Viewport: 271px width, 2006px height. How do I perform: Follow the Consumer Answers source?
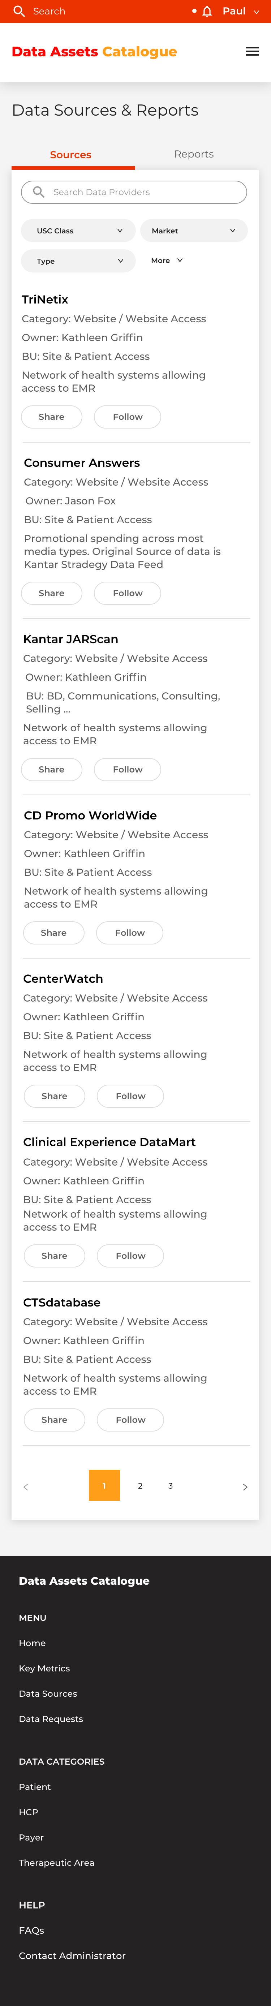point(128,593)
